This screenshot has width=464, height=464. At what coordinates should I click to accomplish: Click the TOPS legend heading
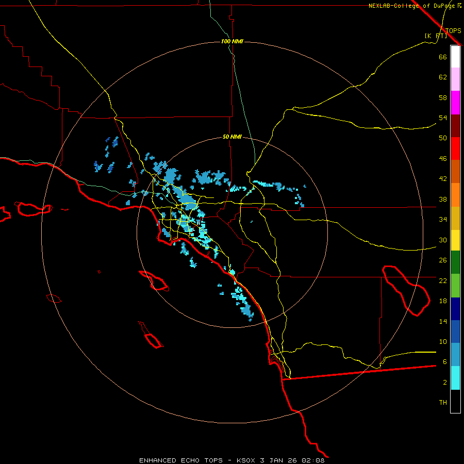tap(453, 30)
